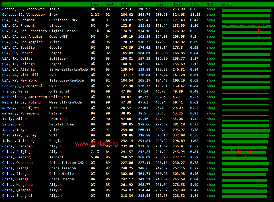Screen dimensions: 274x202
Task: Show MTR for Dallas Softlayer
Action: pos(211,59)
